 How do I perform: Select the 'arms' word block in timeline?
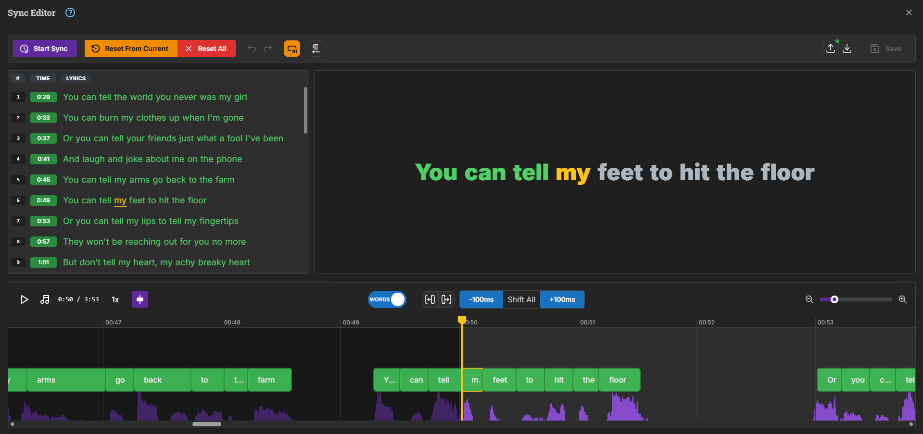[66, 380]
